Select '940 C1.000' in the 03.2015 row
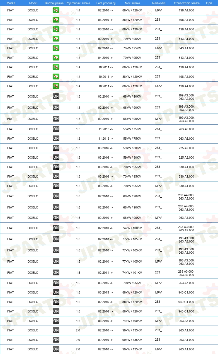Image resolution: width=218 pixels, height=354 pixels. 186,292
